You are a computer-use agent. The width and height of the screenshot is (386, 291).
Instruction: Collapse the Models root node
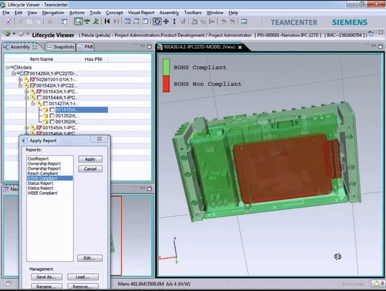pos(8,67)
